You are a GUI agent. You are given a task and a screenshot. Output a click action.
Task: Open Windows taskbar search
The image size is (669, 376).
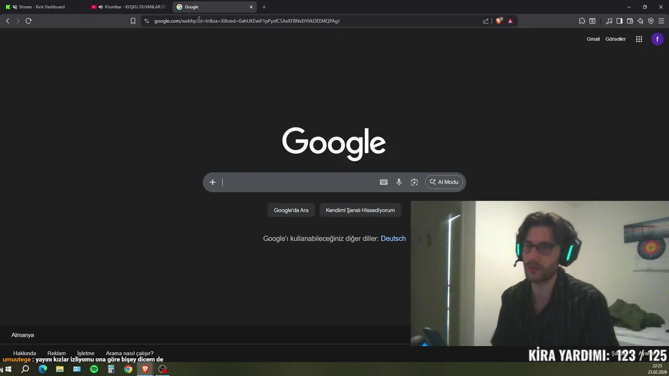coord(25,369)
